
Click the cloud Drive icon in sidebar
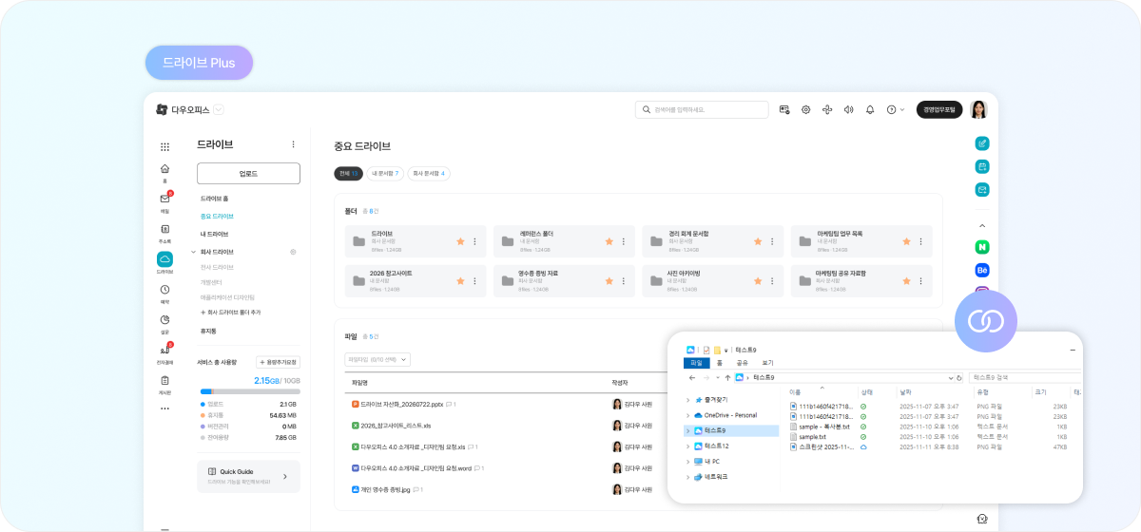point(164,259)
